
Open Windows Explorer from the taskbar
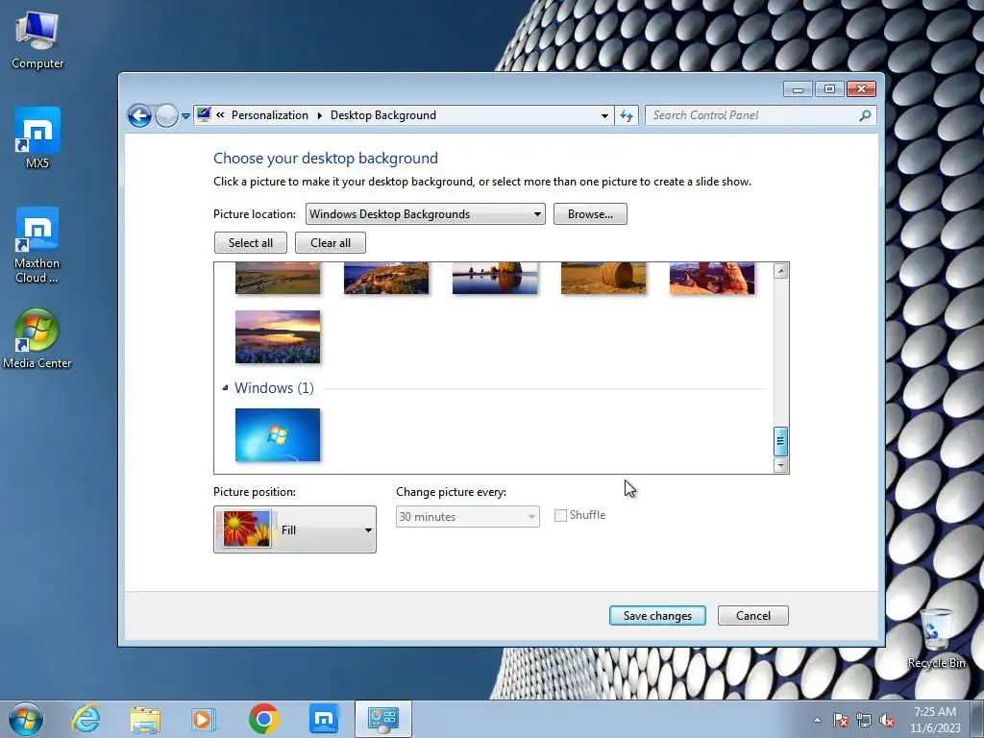145,719
